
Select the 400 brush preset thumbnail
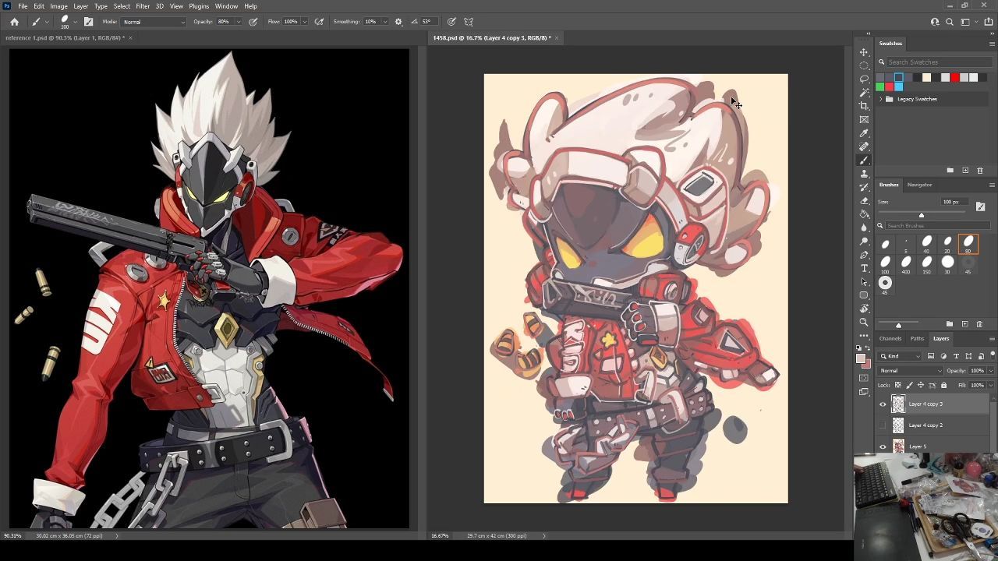coord(906,263)
